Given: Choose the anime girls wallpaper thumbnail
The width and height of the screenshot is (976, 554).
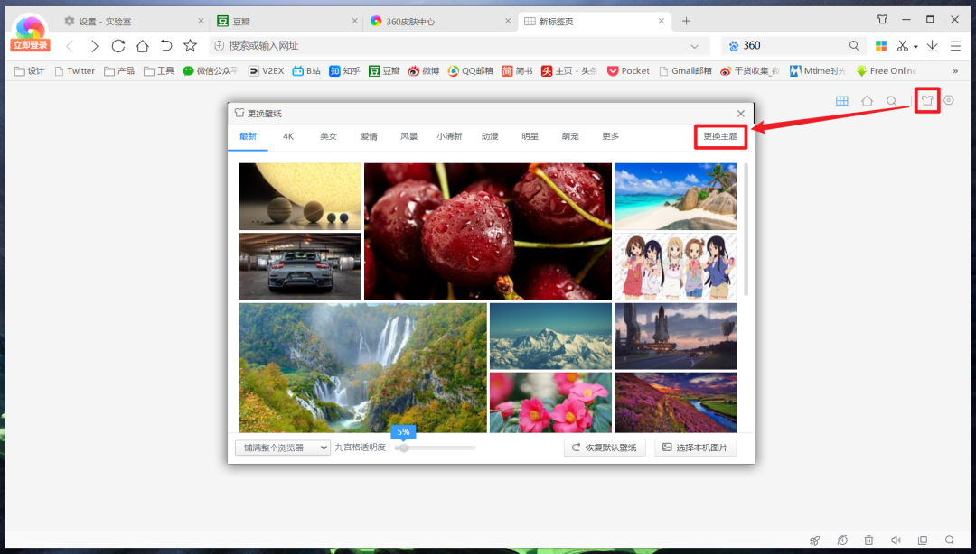Looking at the screenshot, I should 675,267.
